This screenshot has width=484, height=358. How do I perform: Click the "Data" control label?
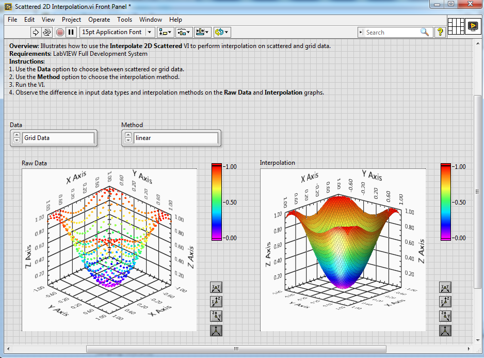(x=16, y=125)
